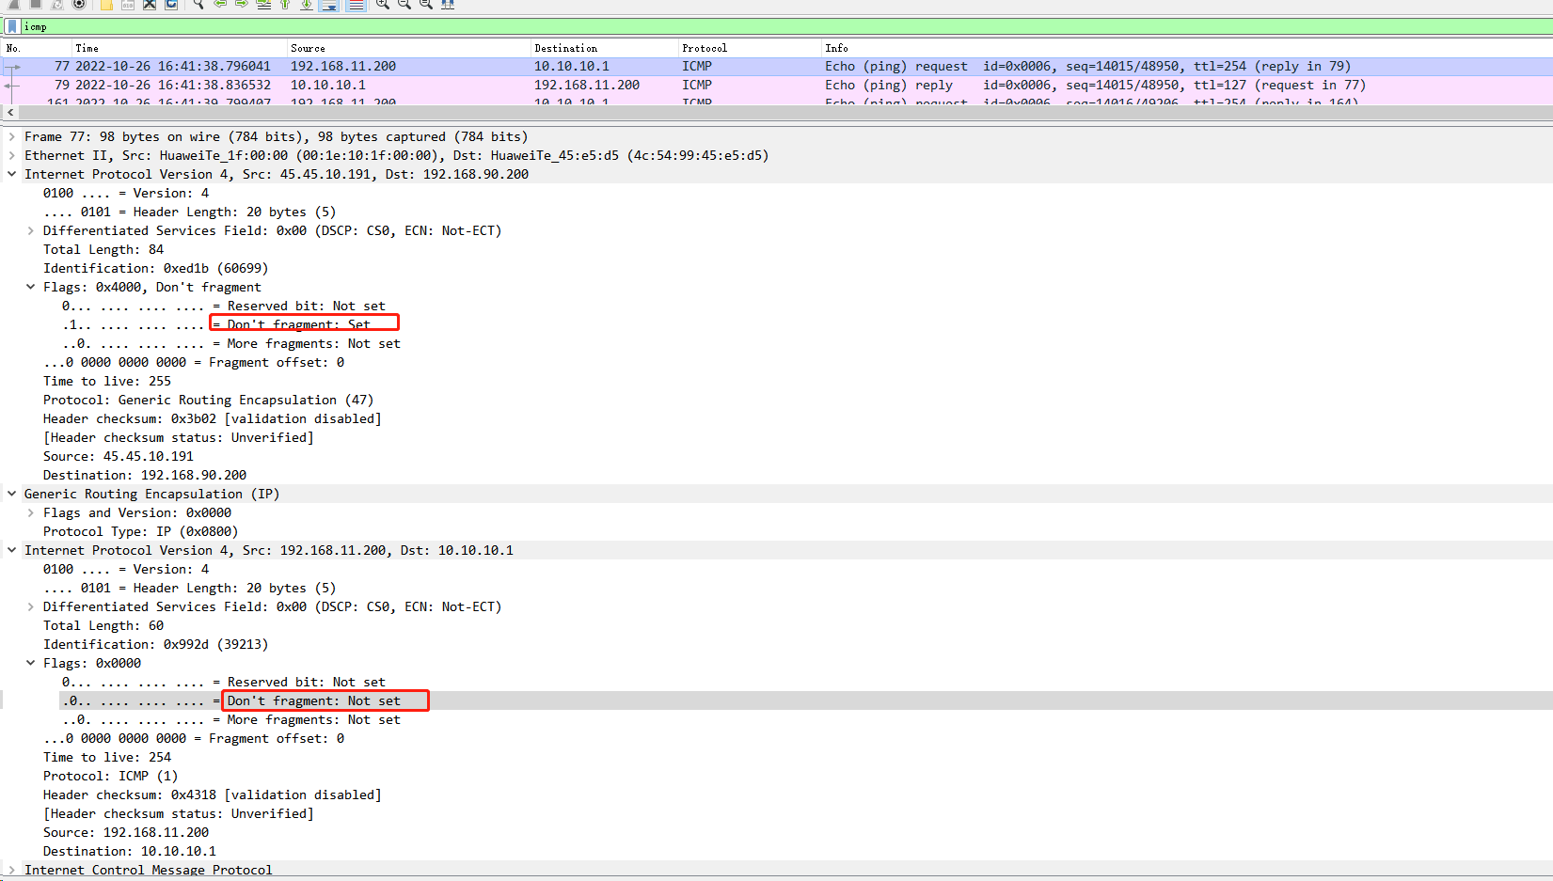Sort packets by the Source column header
Screen dimensions: 1553x881
408,48
